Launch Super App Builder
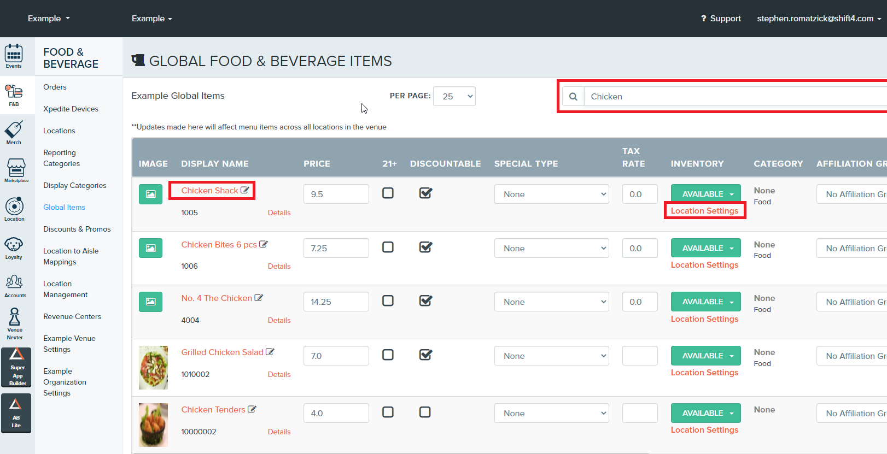Image resolution: width=887 pixels, height=454 pixels. [x=16, y=367]
